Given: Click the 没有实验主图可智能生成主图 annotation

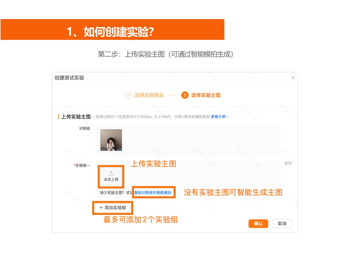Looking at the screenshot, I should 233,192.
